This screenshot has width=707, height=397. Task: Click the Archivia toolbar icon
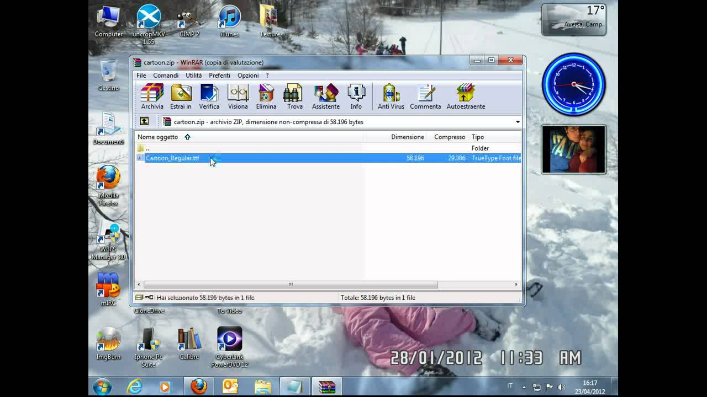[152, 97]
